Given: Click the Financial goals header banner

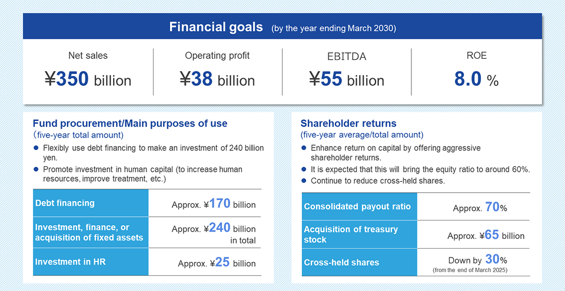Looking at the screenshot, I should tap(282, 27).
